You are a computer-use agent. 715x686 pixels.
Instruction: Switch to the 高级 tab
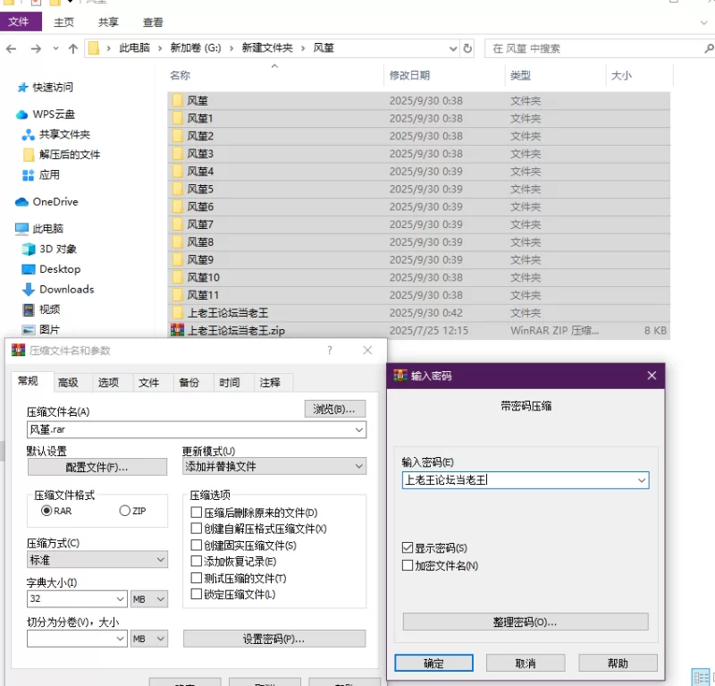[x=68, y=383]
